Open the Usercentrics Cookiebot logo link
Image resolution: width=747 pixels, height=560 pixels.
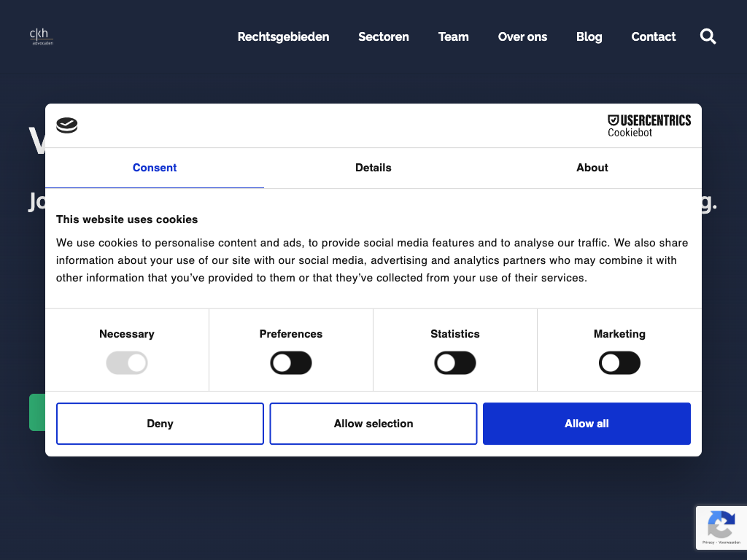649,125
